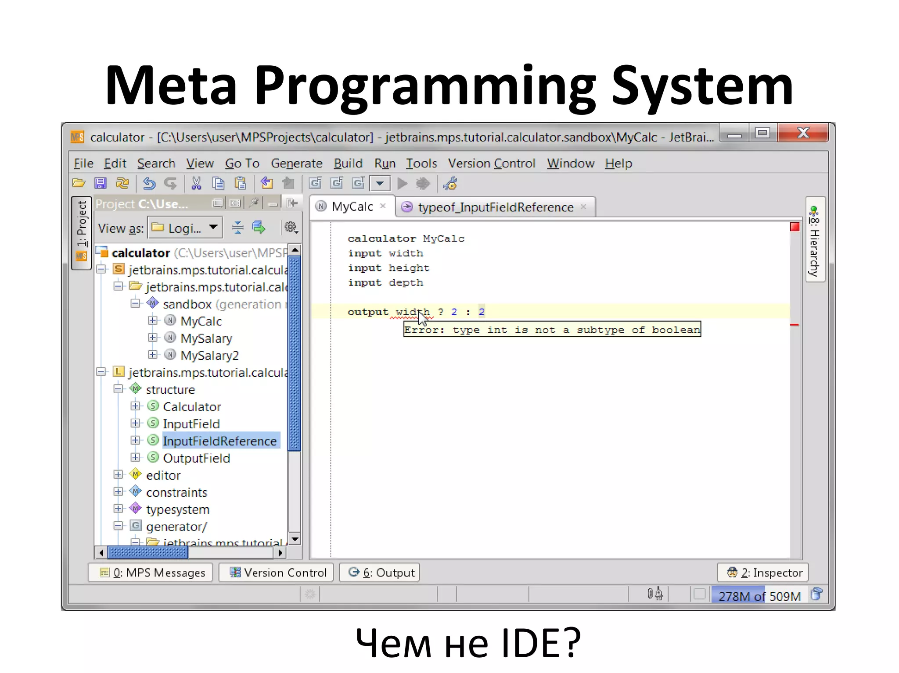Click the Save All toolbar icon
Image resolution: width=899 pixels, height=673 pixels.
101,183
